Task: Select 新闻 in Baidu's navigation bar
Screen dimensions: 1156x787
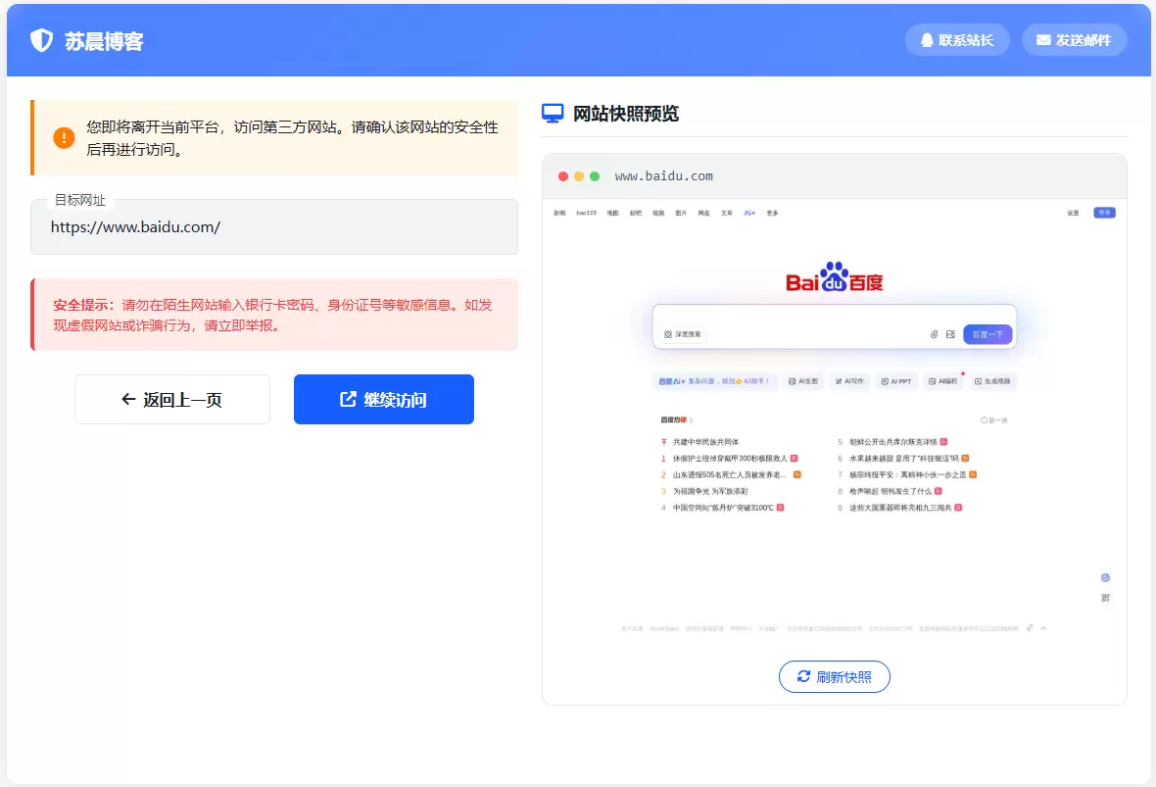Action: tap(558, 213)
